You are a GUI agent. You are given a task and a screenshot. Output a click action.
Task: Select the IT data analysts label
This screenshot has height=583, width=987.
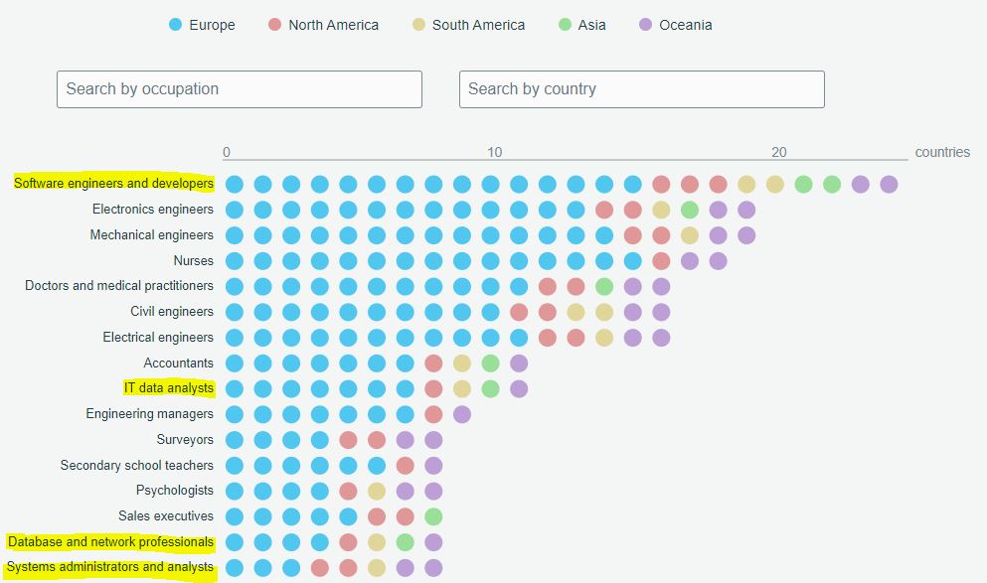pos(169,388)
